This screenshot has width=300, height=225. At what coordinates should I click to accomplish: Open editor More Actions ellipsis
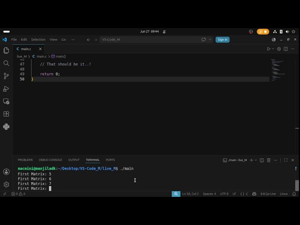click(292, 49)
